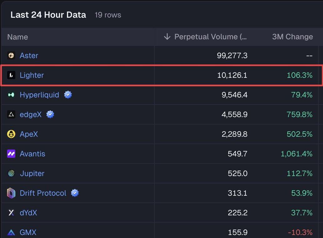323x238 pixels.
Task: Click the edgeX logo icon
Action: point(11,114)
